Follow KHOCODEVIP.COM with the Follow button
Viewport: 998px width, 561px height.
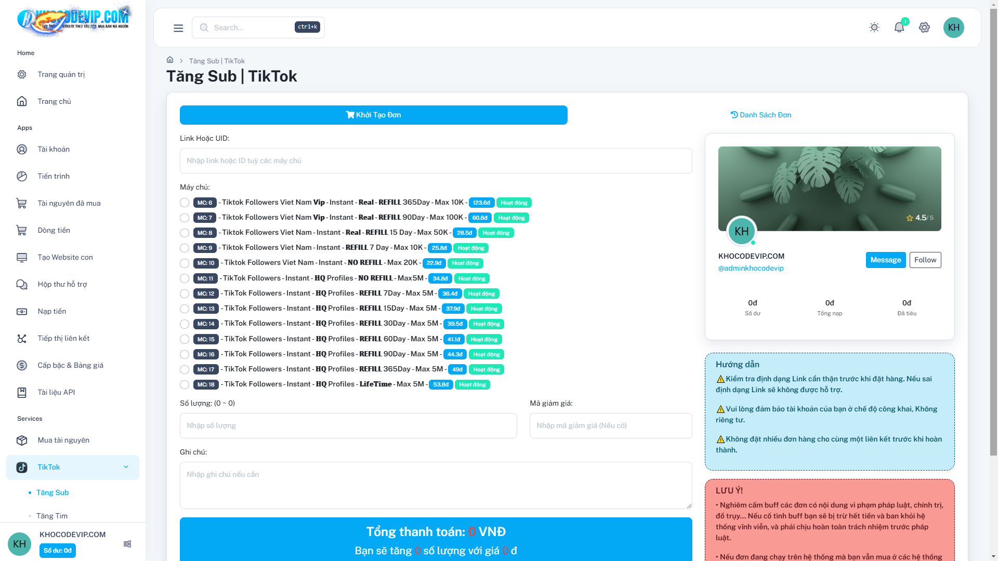925,260
